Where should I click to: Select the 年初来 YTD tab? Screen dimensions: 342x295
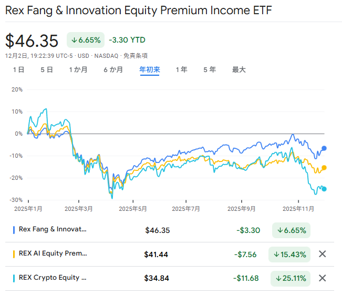149,69
